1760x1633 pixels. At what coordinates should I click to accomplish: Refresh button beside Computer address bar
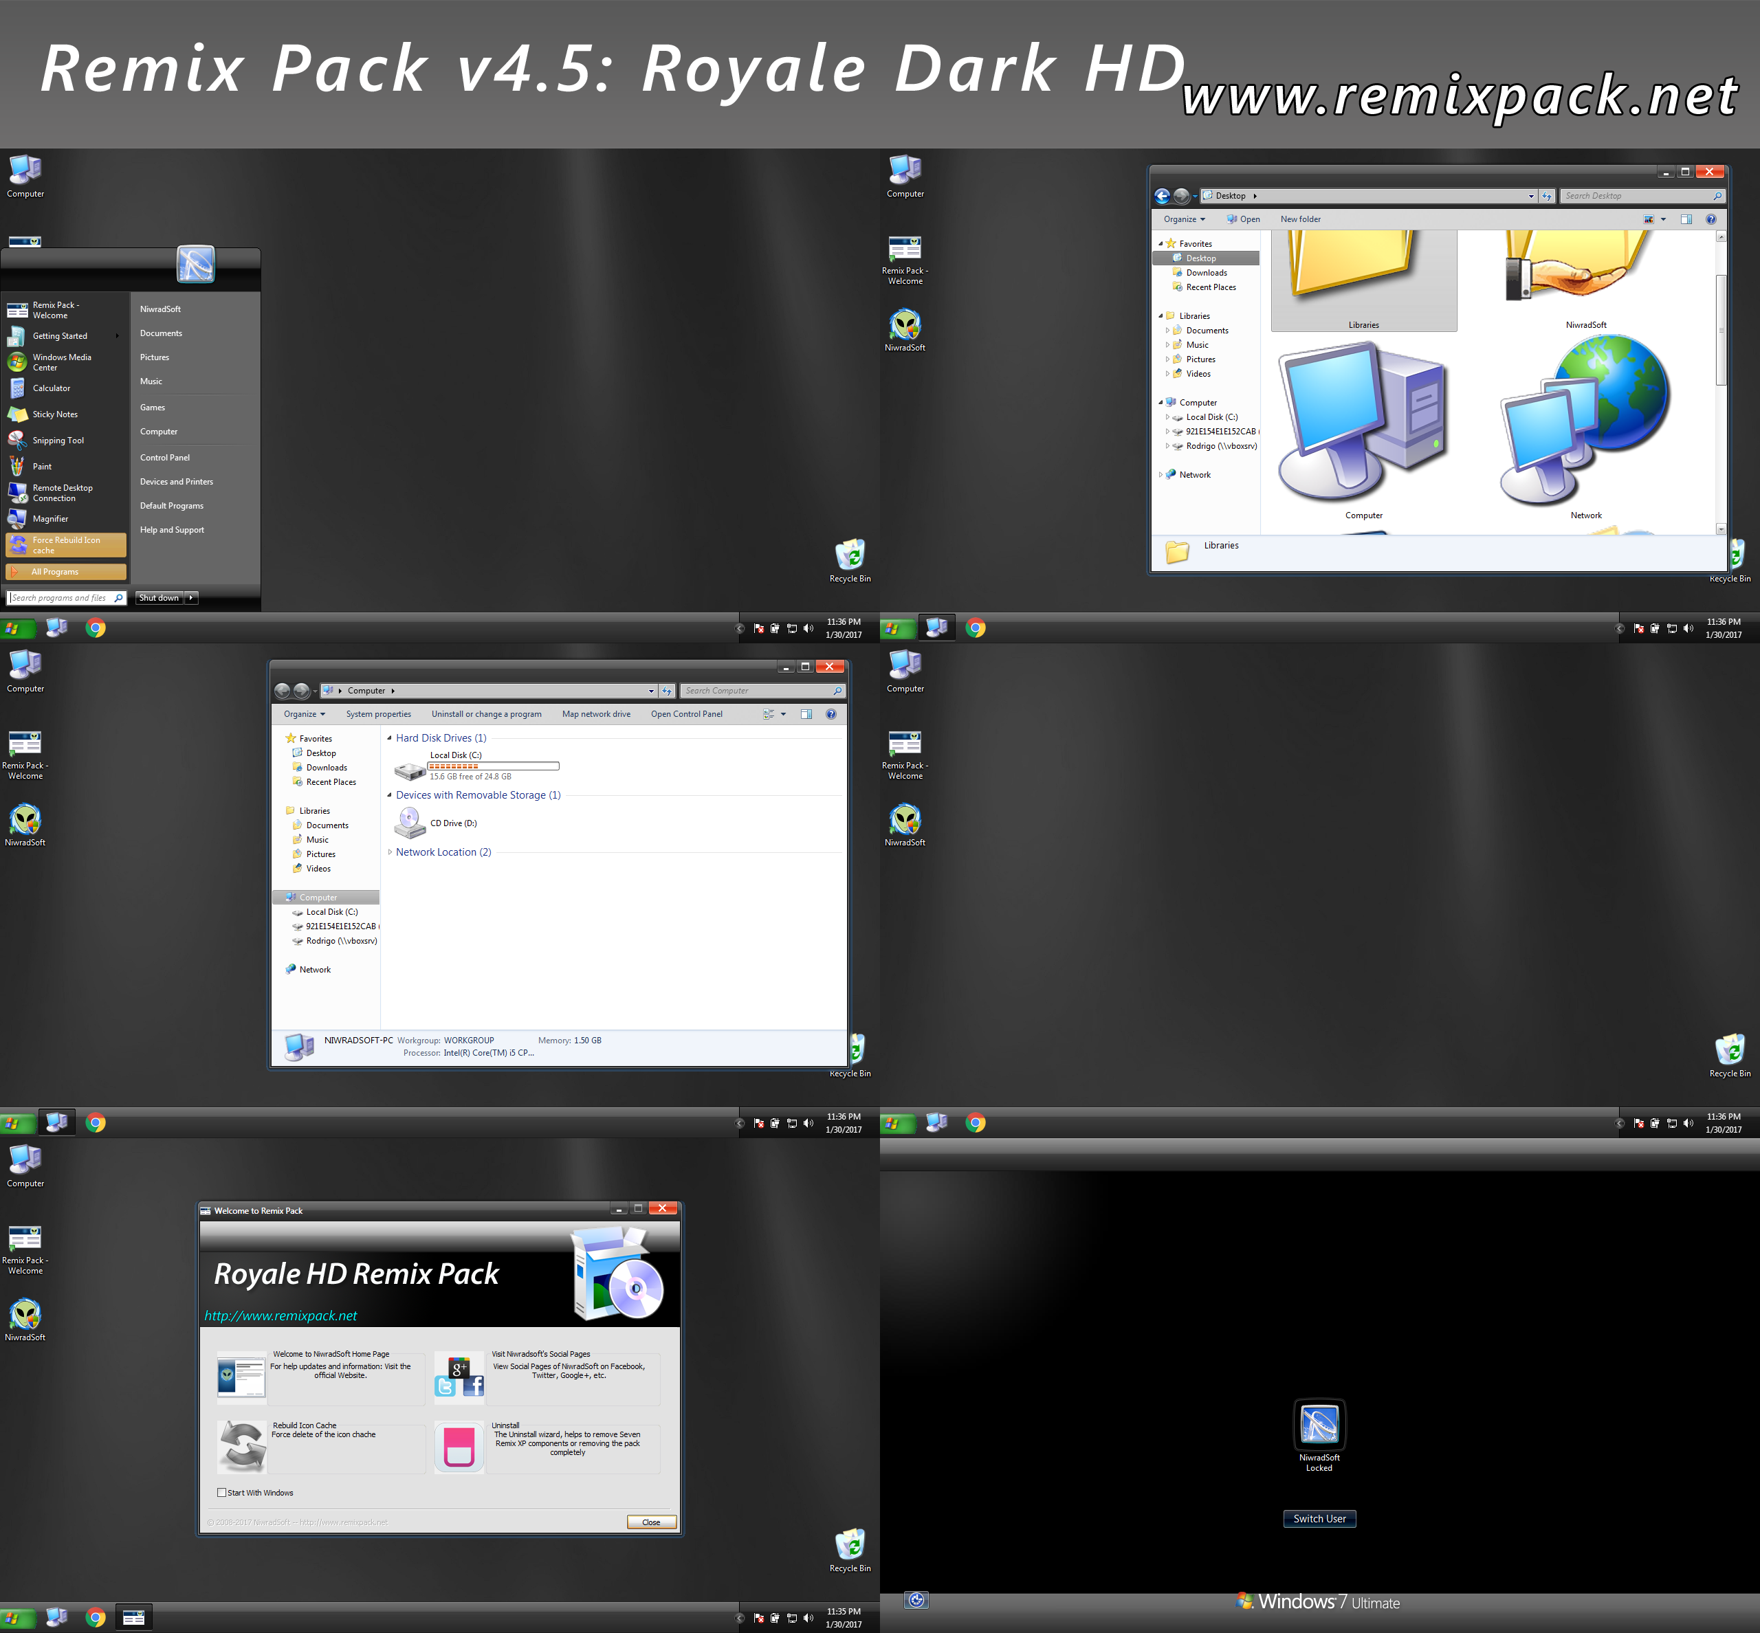coord(668,691)
